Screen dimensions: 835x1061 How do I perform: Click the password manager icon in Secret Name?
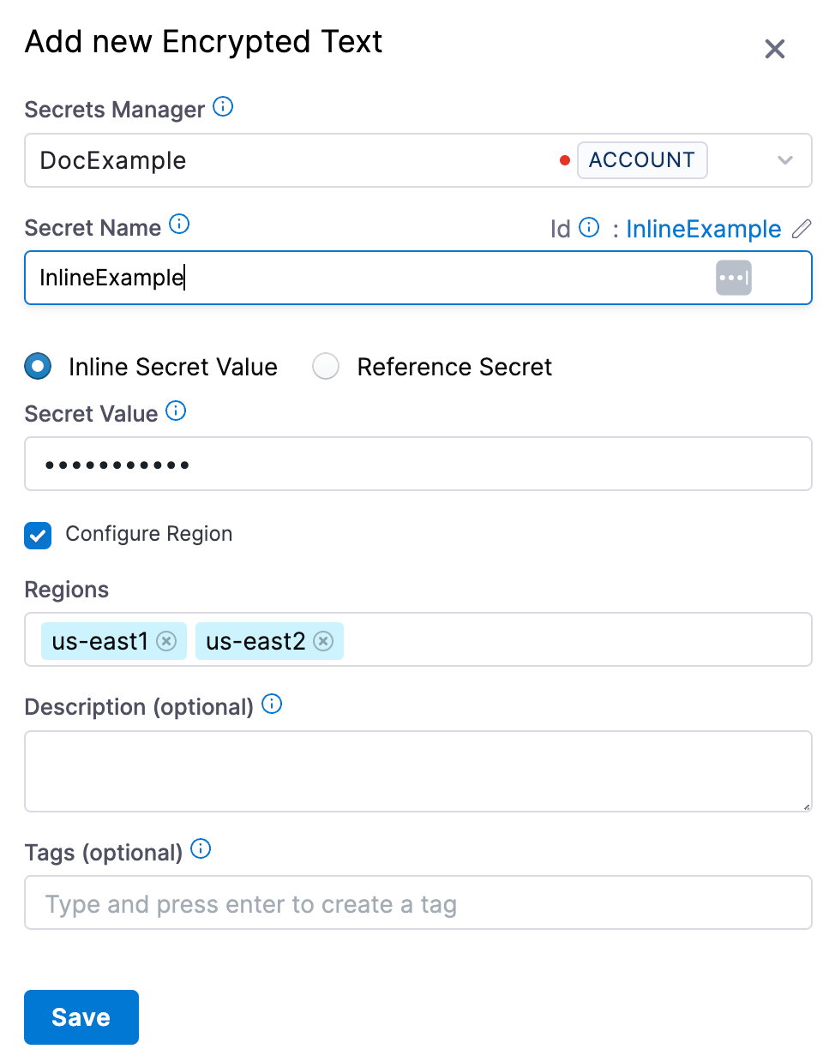tap(733, 278)
